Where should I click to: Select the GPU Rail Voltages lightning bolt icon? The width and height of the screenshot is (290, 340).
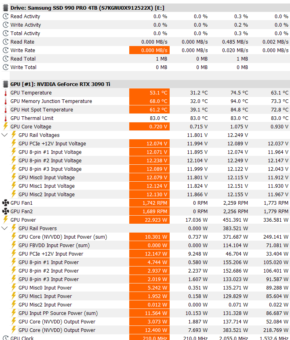coord(14,135)
